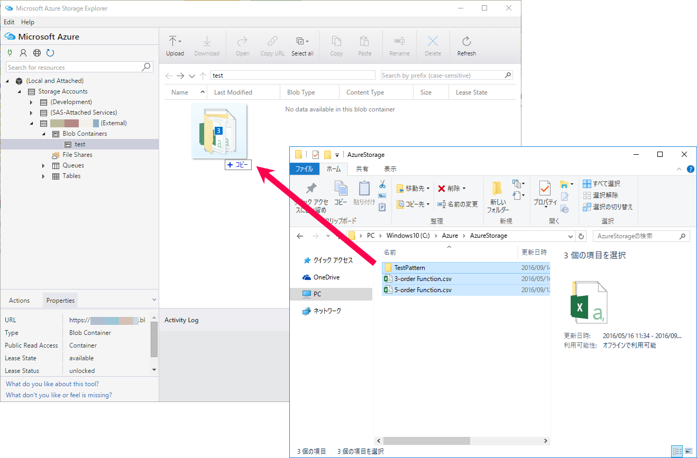Image resolution: width=697 pixels, height=458 pixels.
Task: Click the globe icon in Azure panel
Action: click(x=37, y=53)
